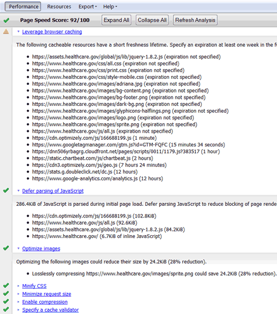Click the jquery-1.8.2.js expiration not specified entry
The width and height of the screenshot is (277, 314).
(126, 57)
